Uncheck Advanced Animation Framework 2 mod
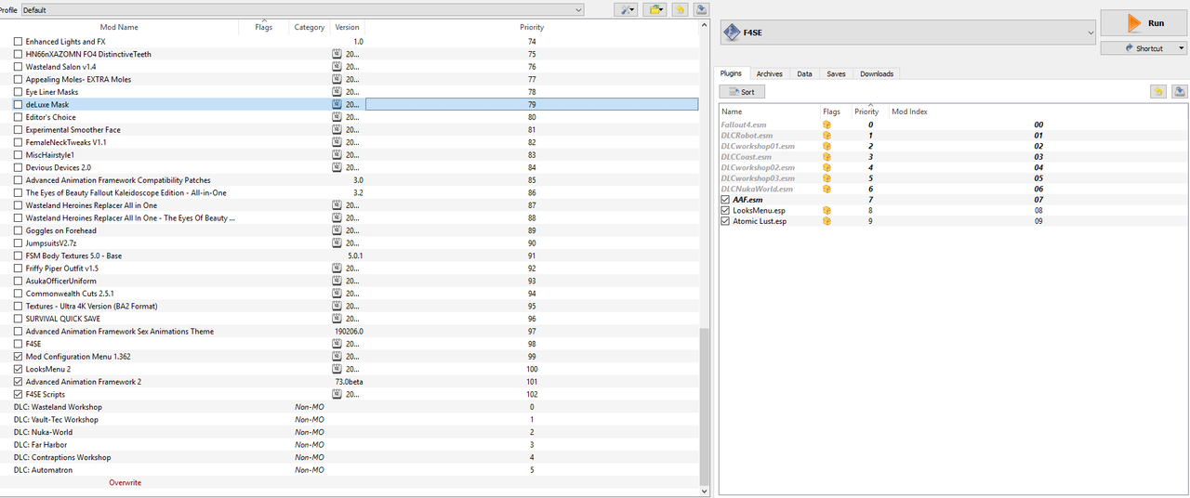Image resolution: width=1190 pixels, height=498 pixels. pyautogui.click(x=18, y=381)
